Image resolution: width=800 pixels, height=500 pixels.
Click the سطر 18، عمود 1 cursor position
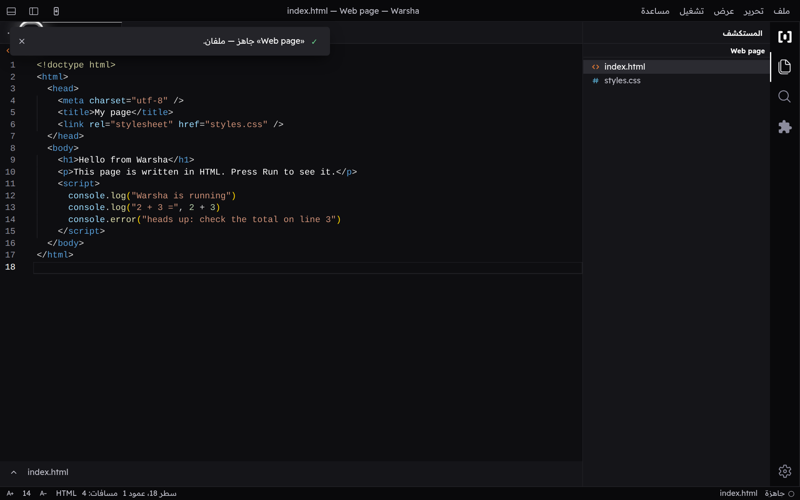[150, 493]
